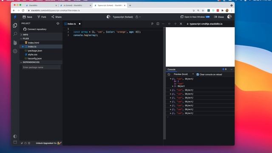
Task: Select index.ts in the file tree
Action: pyautogui.click(x=32, y=47)
